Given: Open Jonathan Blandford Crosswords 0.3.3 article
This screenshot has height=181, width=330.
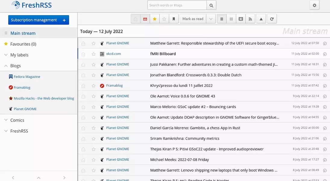Looking at the screenshot, I should [x=196, y=75].
